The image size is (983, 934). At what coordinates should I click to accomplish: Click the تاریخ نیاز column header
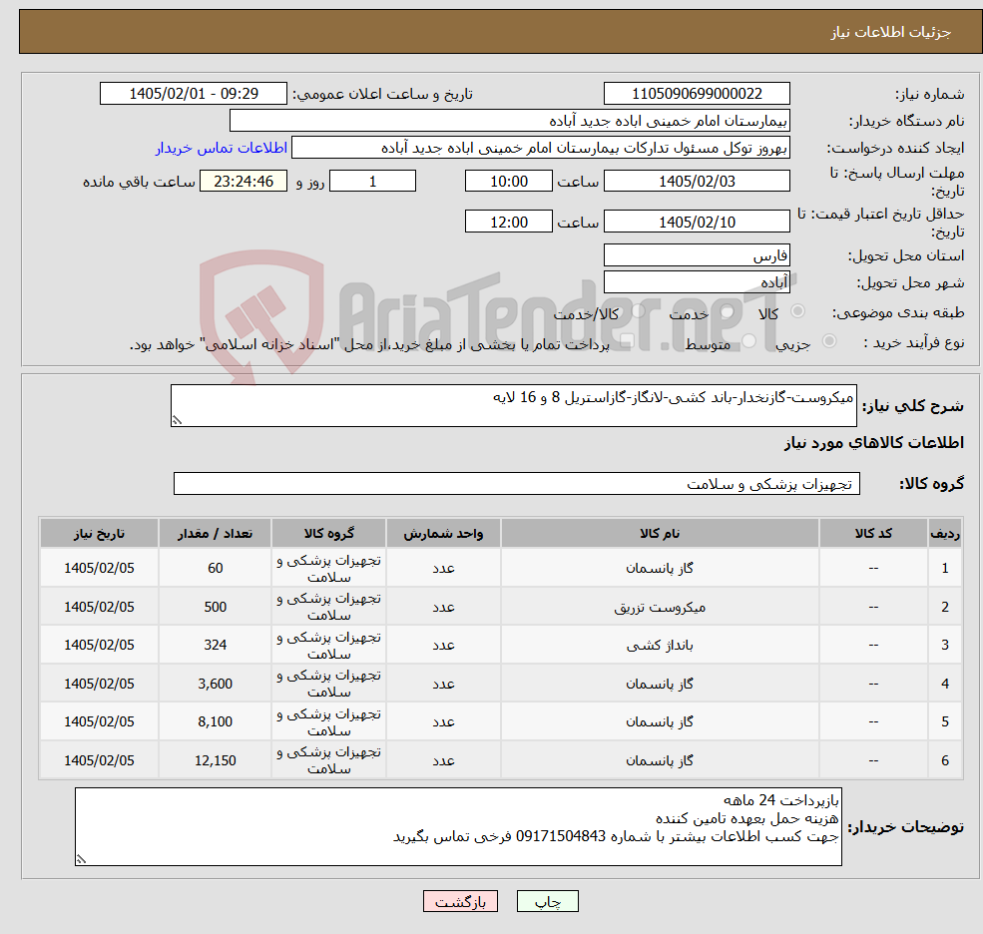pyautogui.click(x=99, y=534)
